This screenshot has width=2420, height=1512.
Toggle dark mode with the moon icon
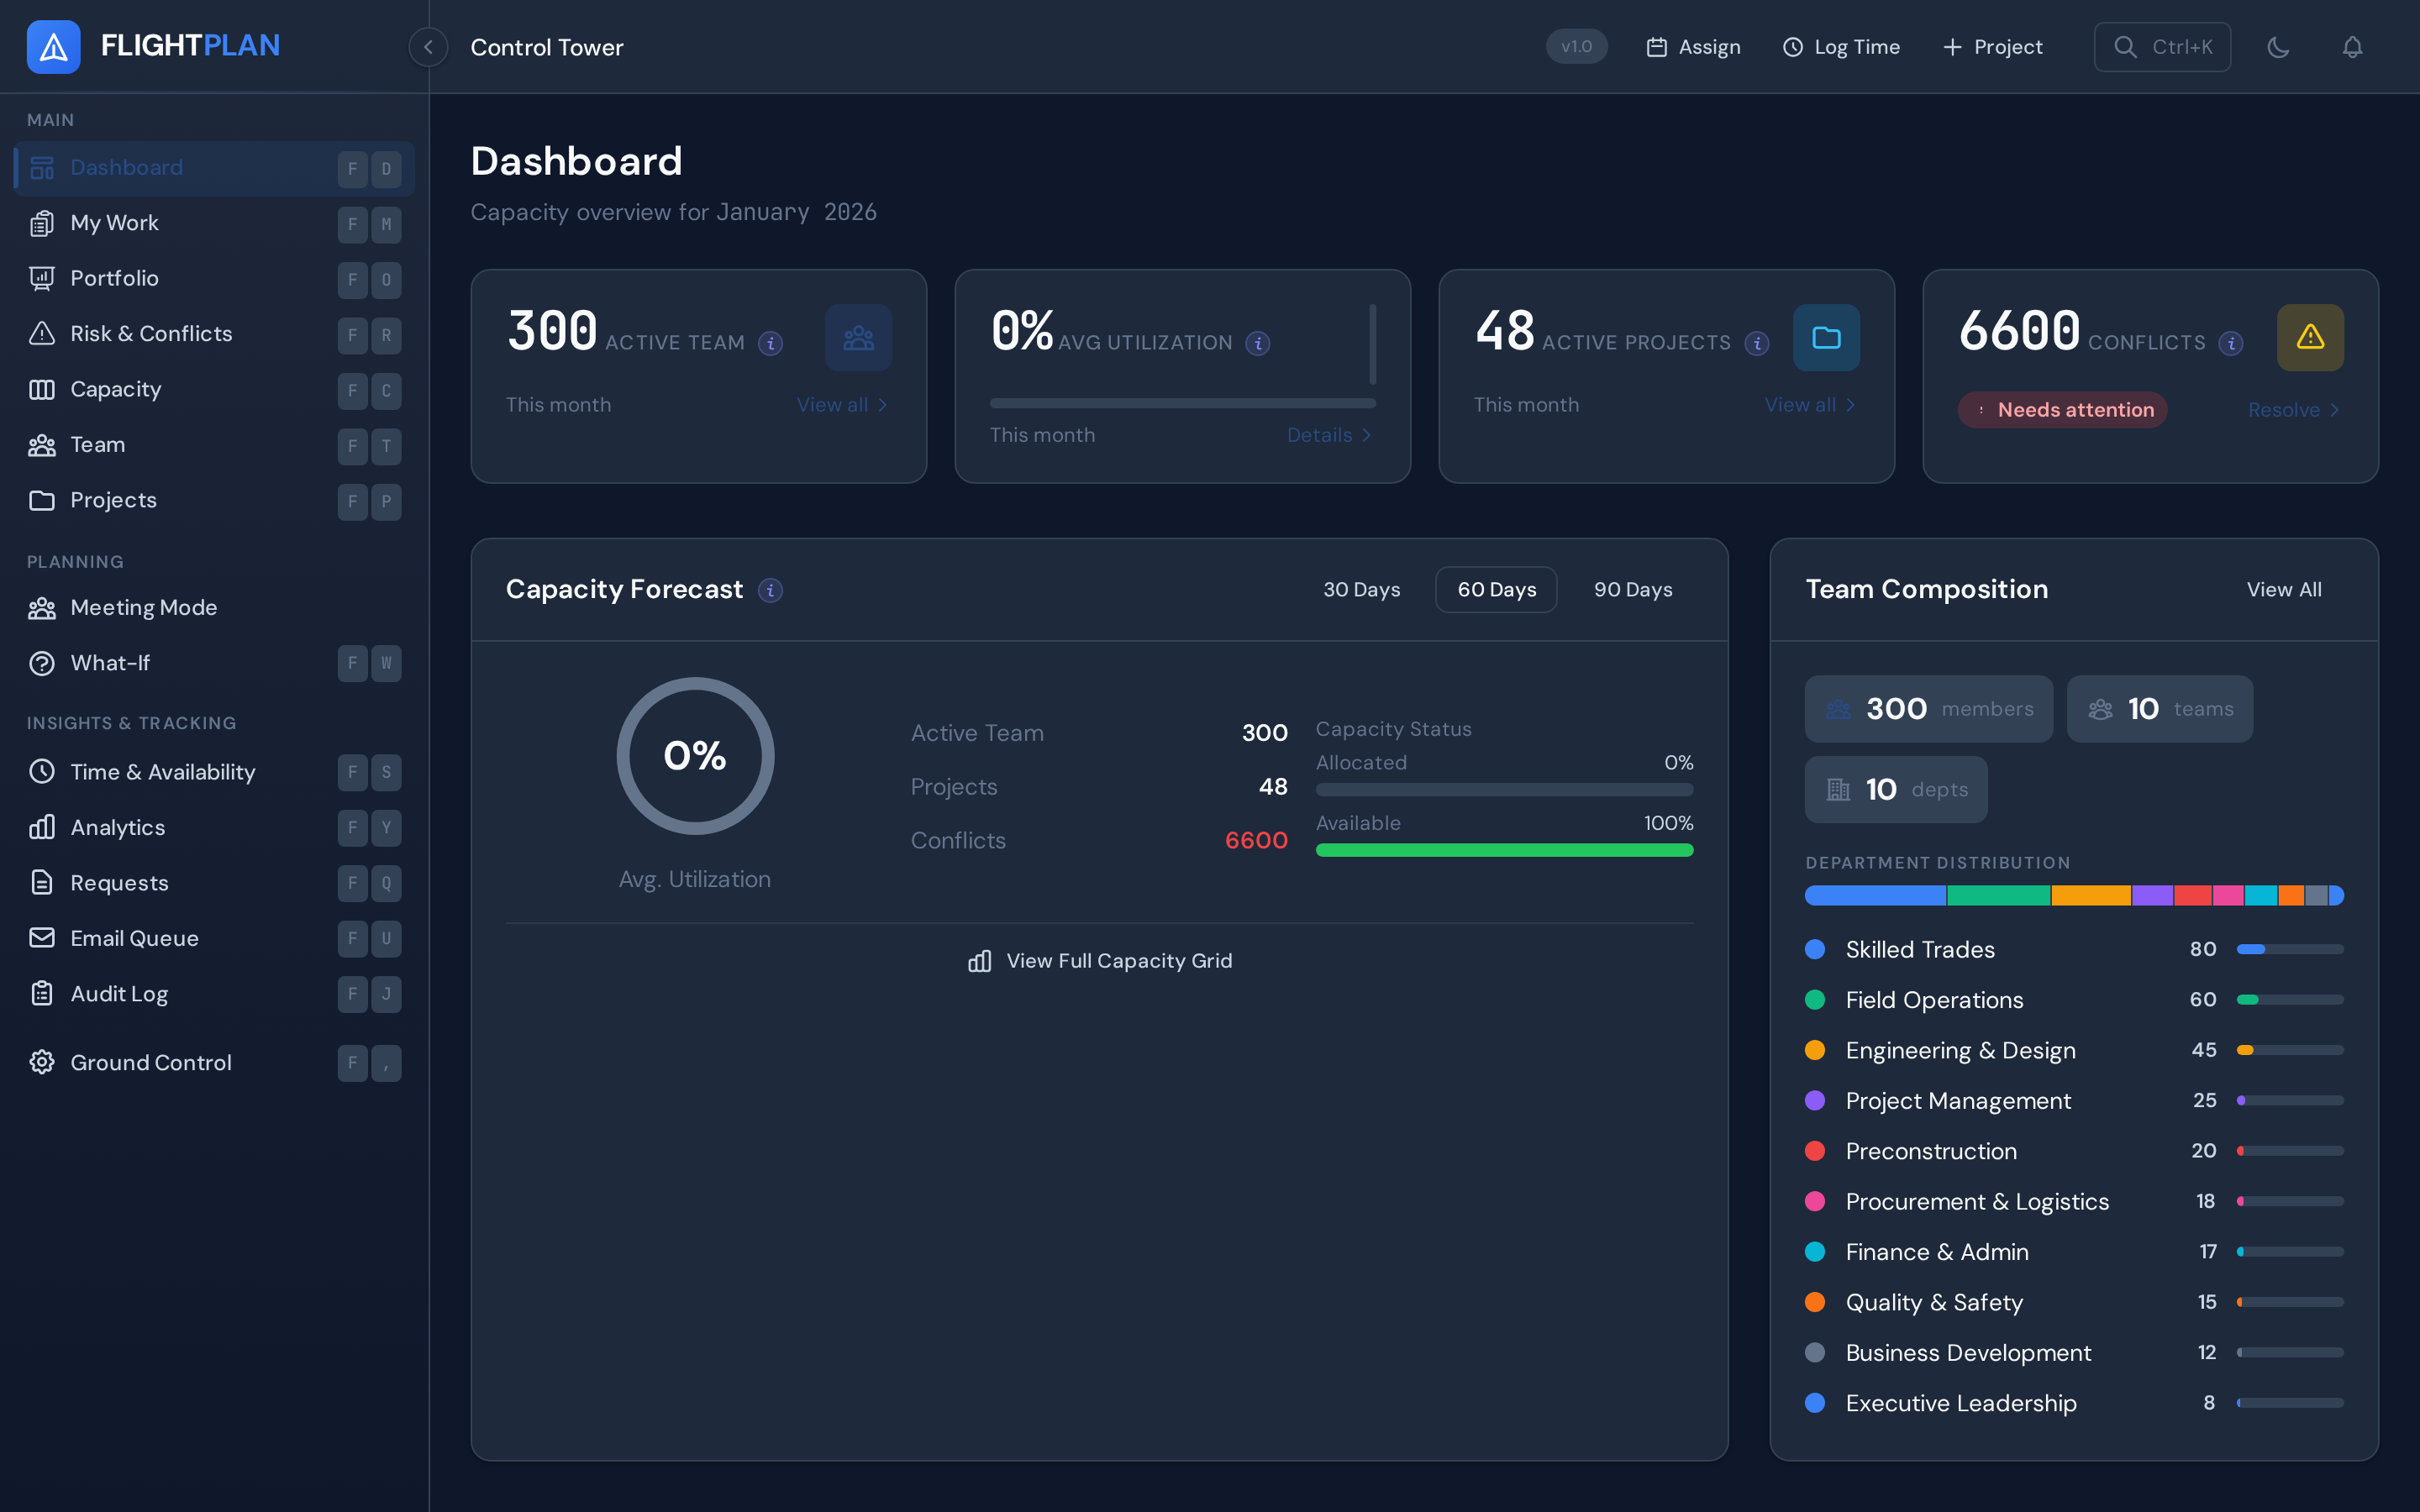2278,47
